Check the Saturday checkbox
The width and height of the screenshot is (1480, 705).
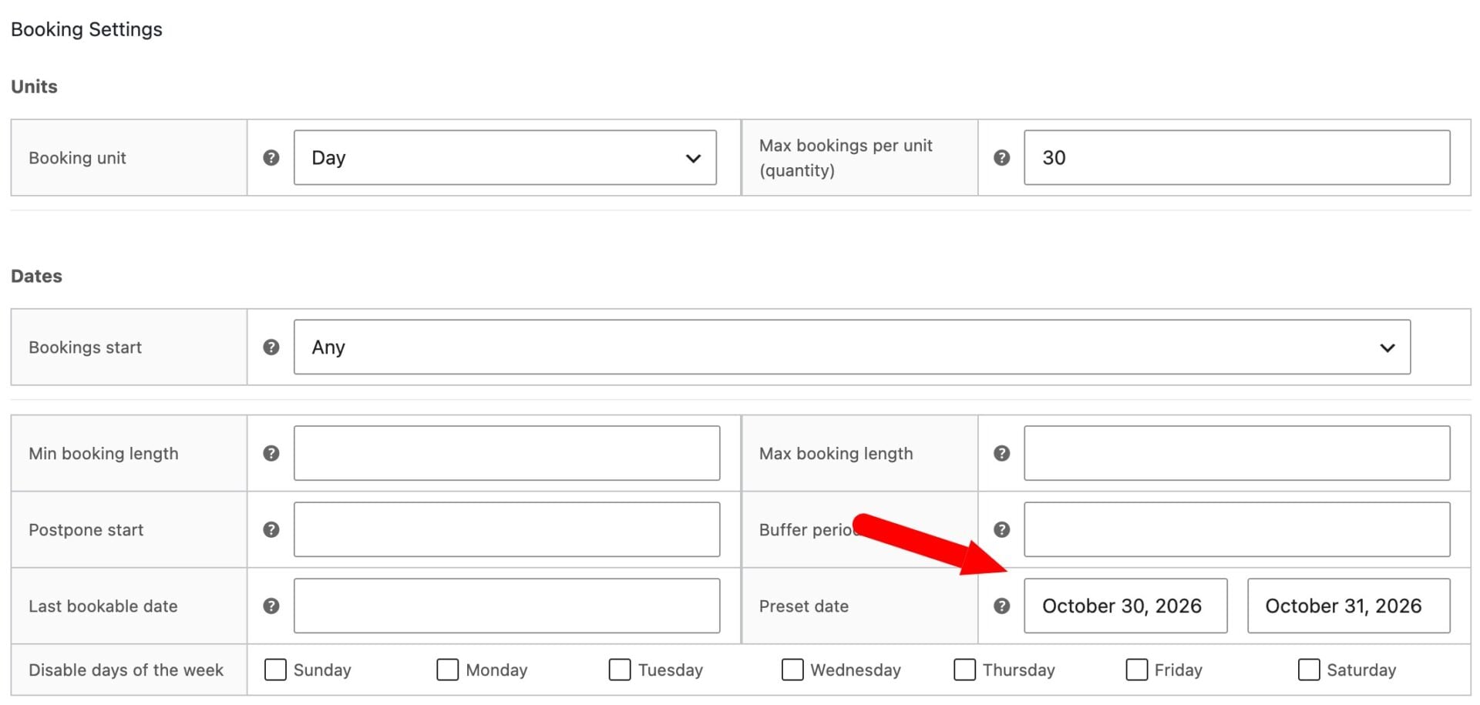(1309, 670)
